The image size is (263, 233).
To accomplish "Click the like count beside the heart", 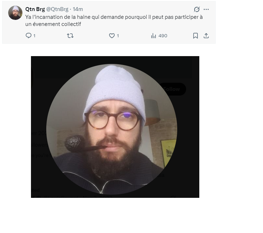I will click(x=118, y=36).
